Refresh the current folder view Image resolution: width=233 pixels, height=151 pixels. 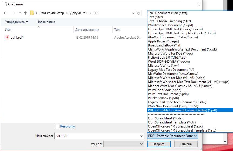coord(139,13)
